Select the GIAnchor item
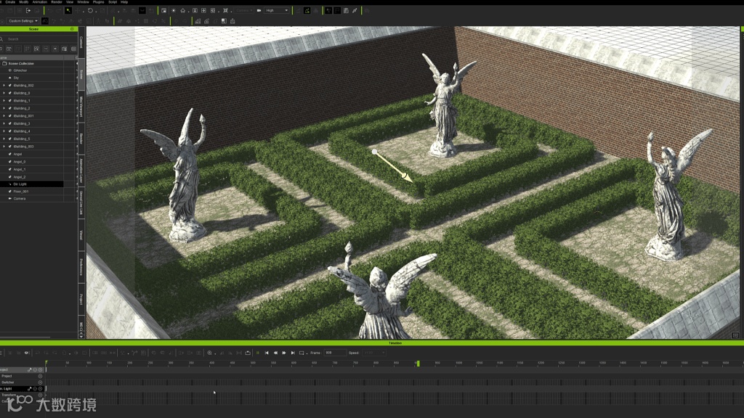Screen dimensions: 744x418 (x=32, y=70)
